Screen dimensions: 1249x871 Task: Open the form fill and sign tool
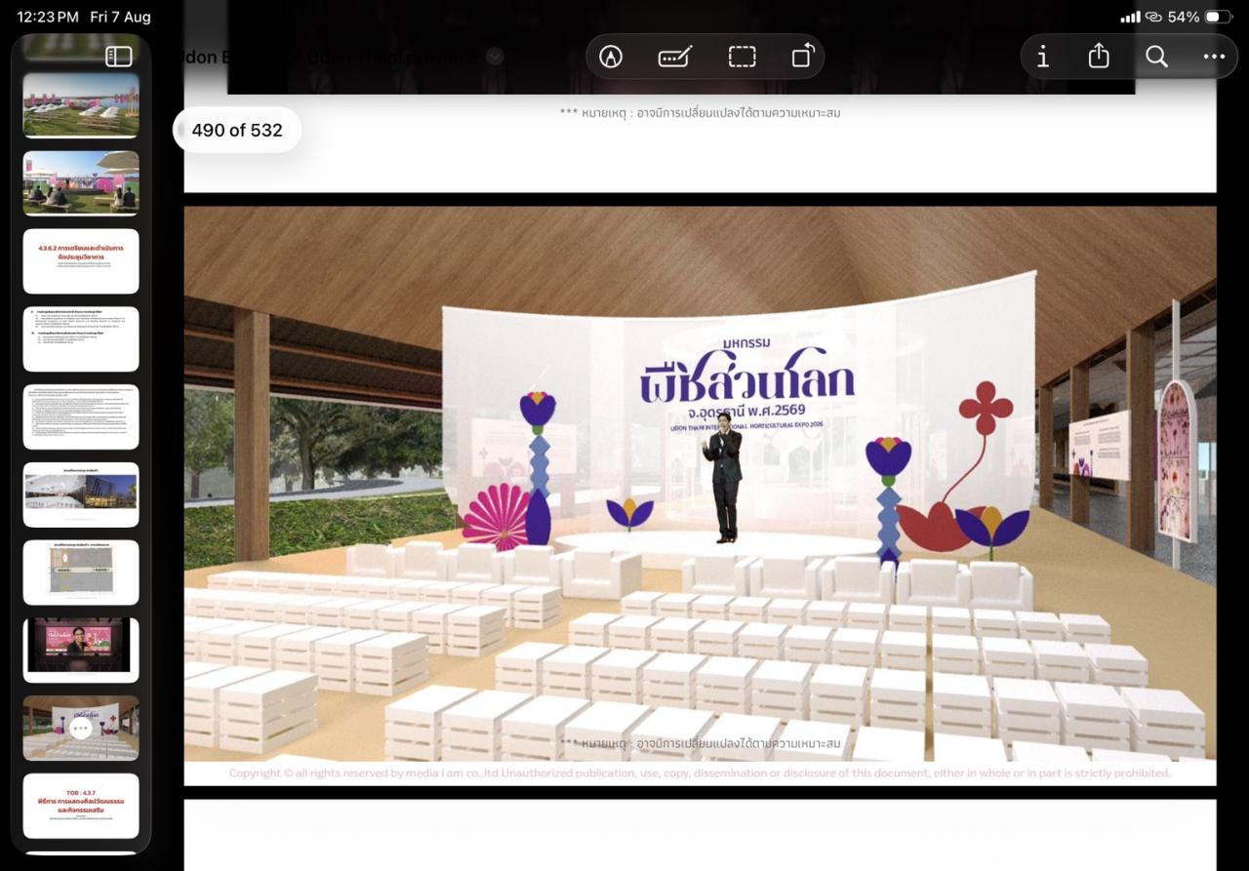tap(675, 57)
